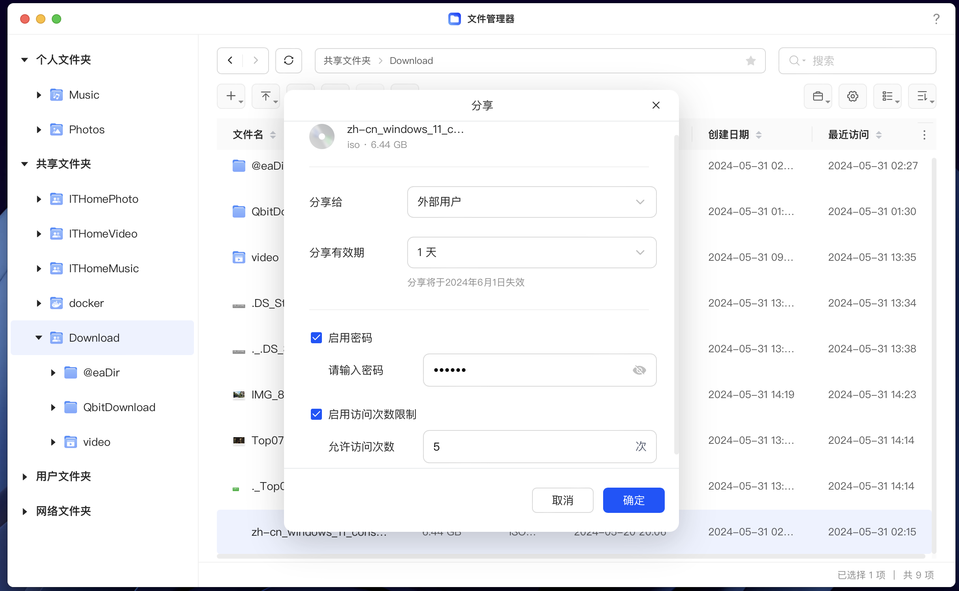Click the refresh folder icon
The image size is (959, 591).
(x=289, y=60)
